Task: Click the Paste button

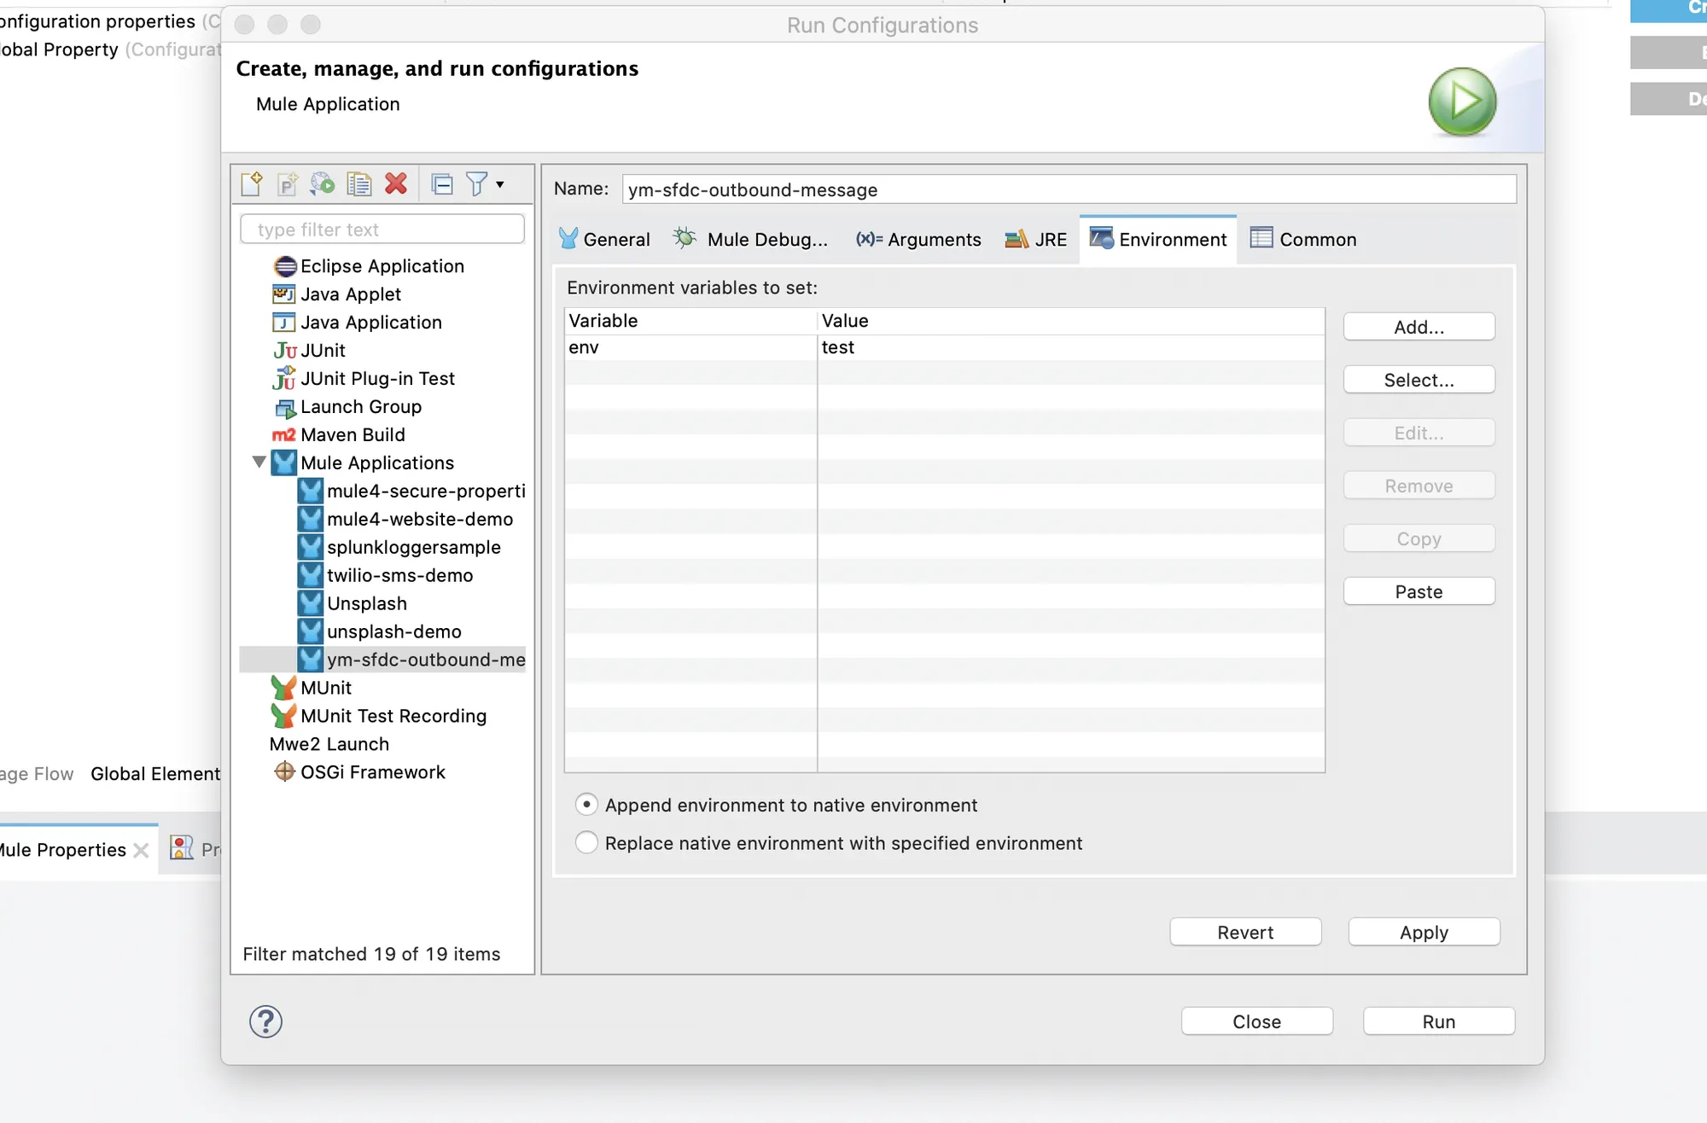Action: click(1419, 591)
